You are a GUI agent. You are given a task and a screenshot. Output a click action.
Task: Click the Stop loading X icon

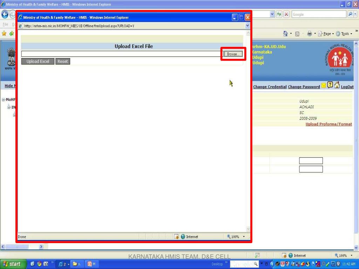286,14
